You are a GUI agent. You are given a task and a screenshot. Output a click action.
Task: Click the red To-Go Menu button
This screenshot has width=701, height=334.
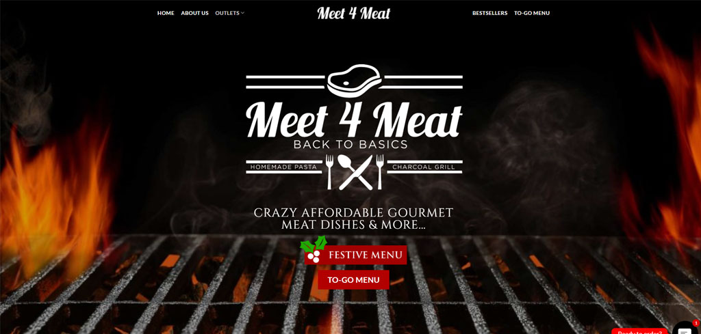pyautogui.click(x=354, y=280)
